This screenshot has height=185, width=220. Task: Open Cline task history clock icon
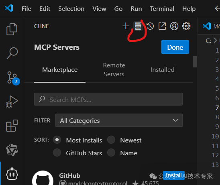pos(150,26)
